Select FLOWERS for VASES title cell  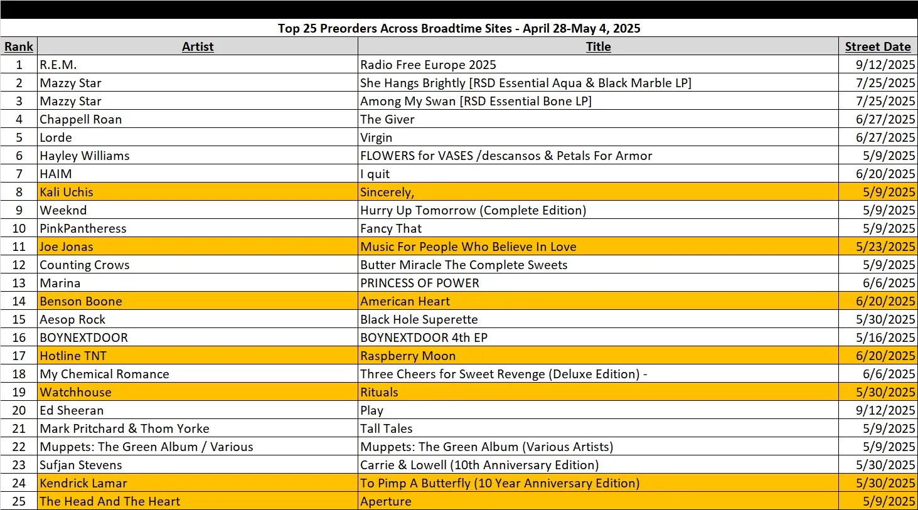point(598,156)
